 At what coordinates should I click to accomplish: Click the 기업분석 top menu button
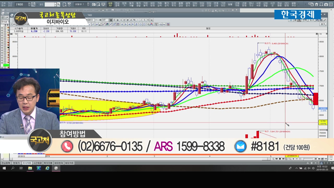pos(145,4)
